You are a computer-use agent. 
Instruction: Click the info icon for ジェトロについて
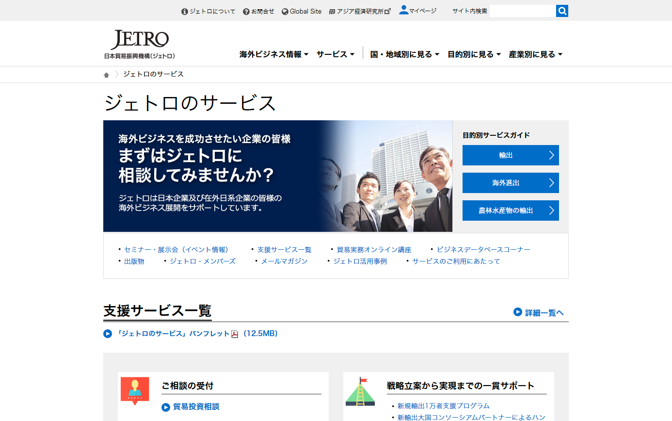pyautogui.click(x=185, y=12)
